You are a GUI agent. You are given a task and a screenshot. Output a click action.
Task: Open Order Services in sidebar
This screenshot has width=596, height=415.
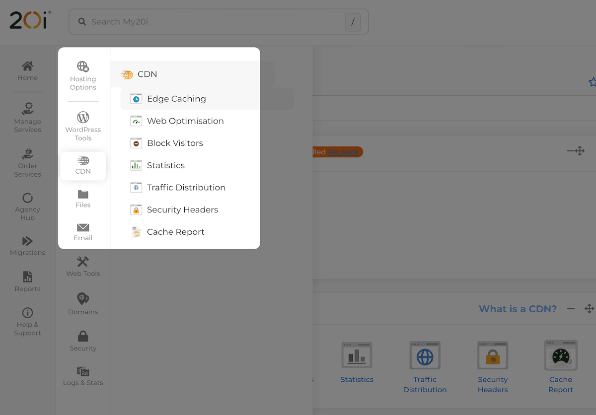click(28, 162)
